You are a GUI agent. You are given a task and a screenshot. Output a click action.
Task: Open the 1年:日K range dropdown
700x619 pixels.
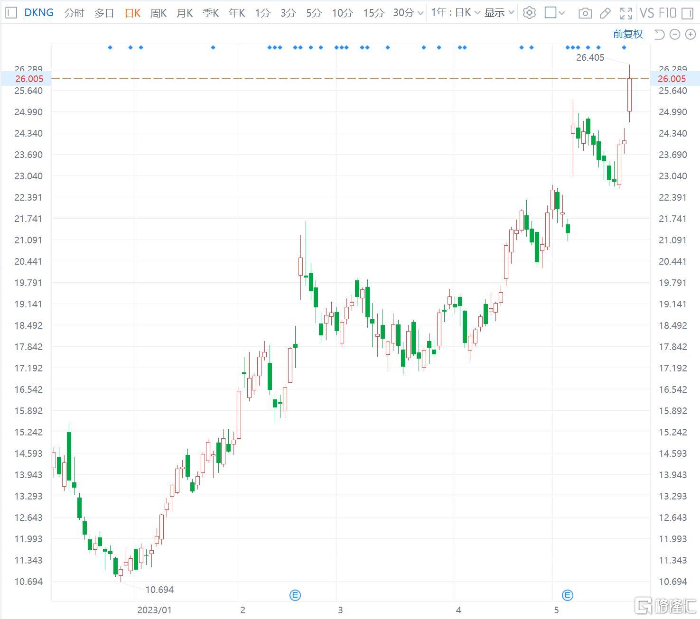pos(455,13)
